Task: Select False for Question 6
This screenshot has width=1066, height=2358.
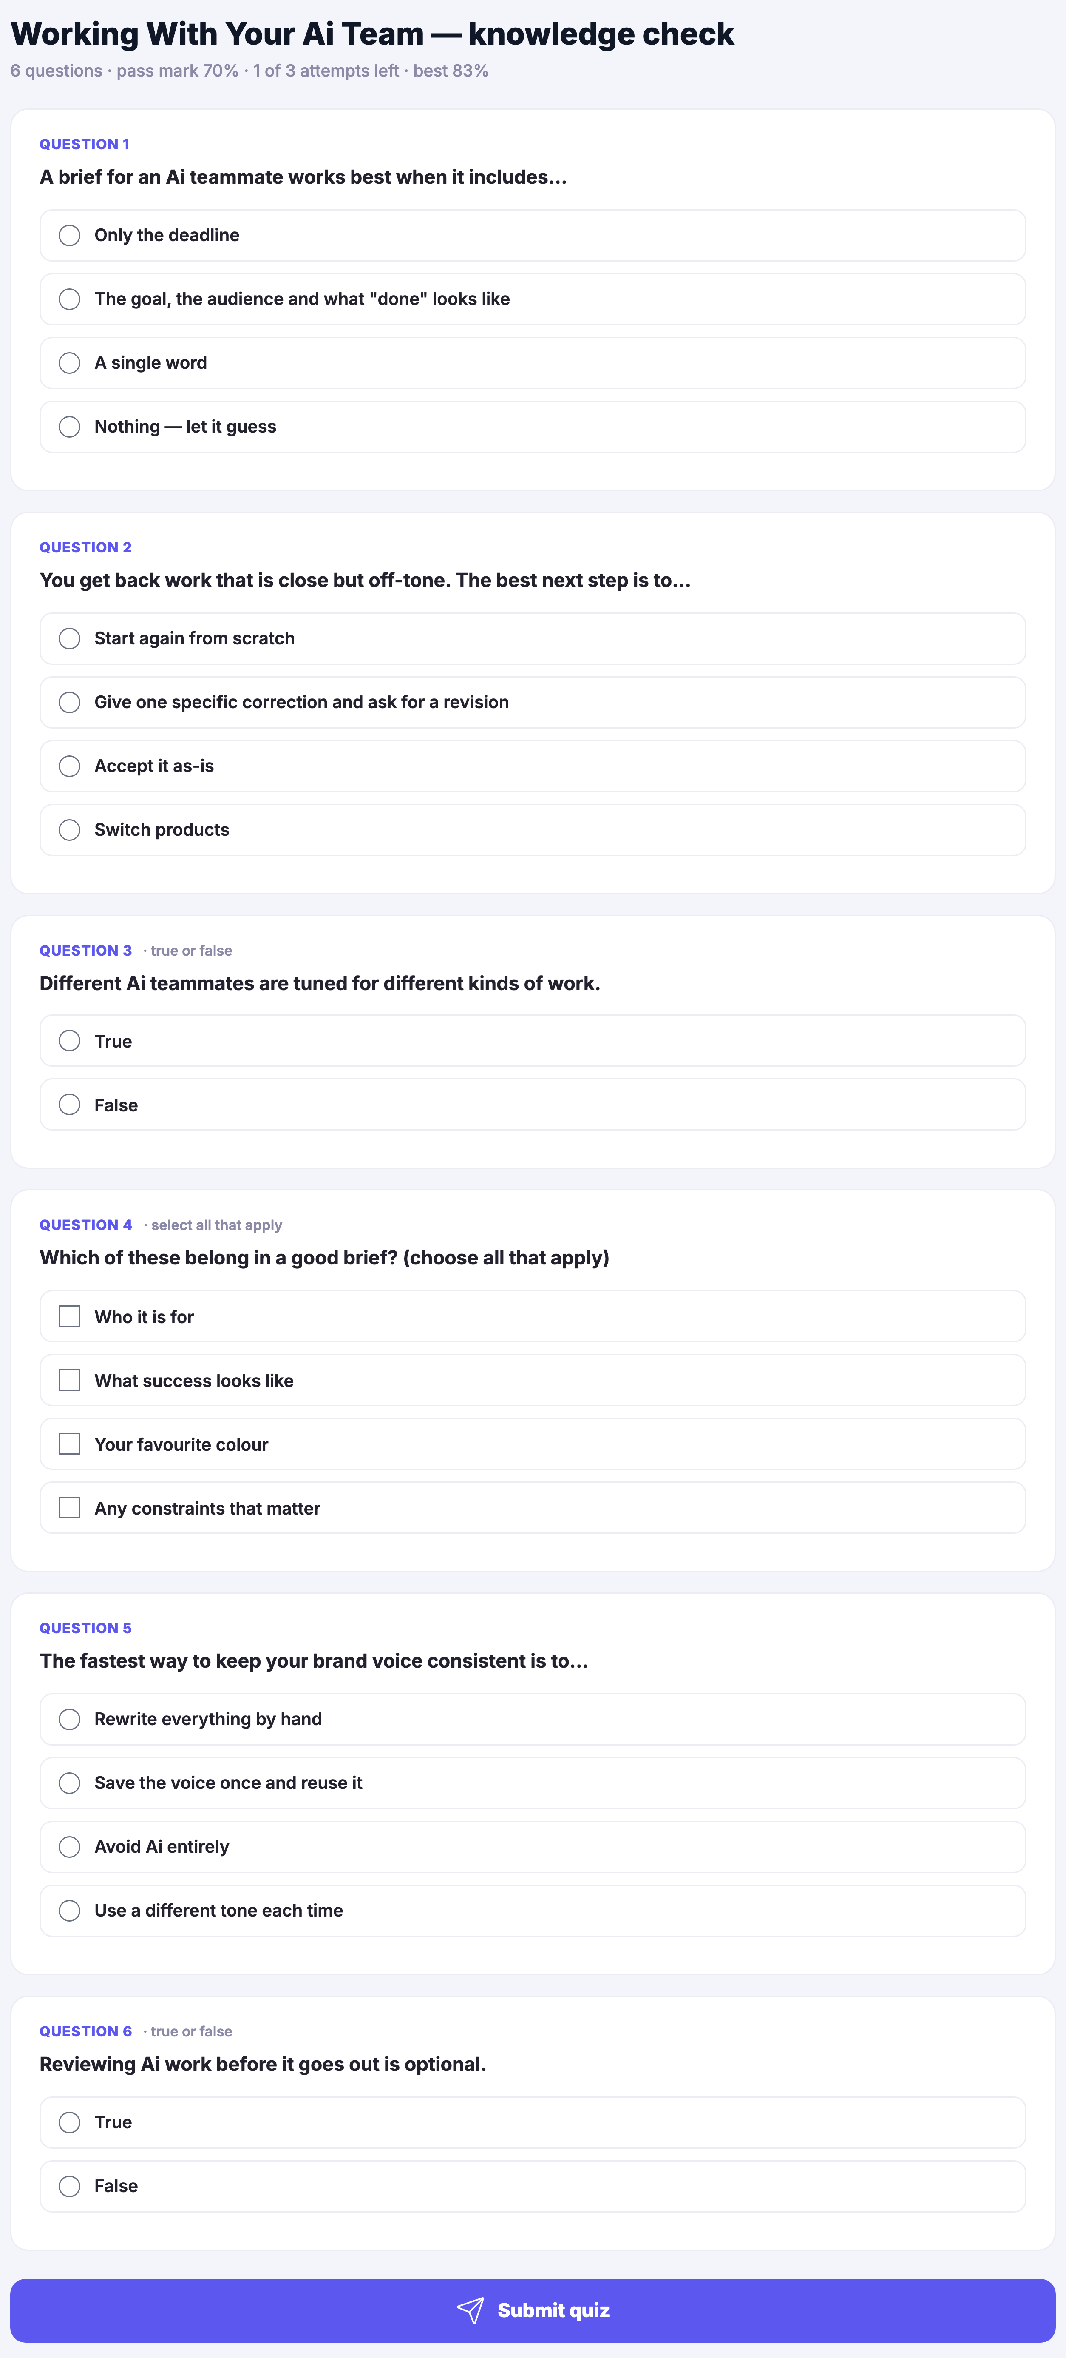Action: click(533, 2186)
